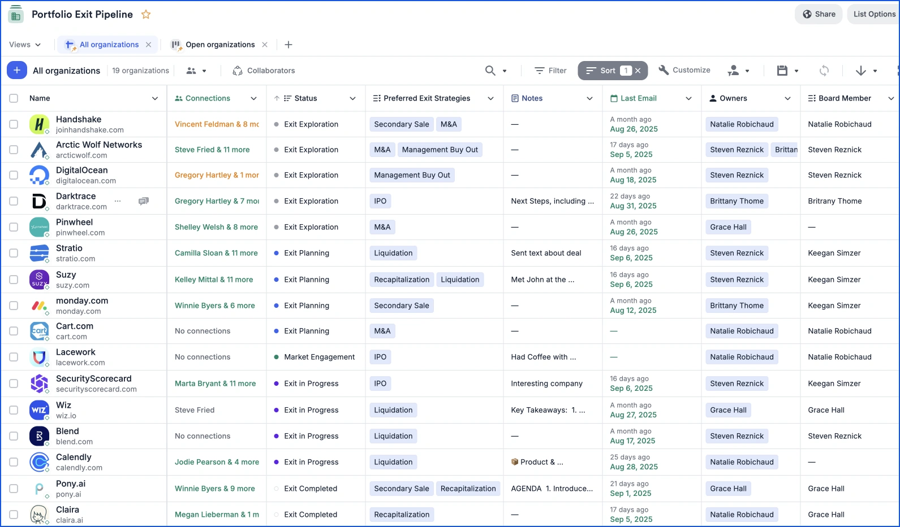Screen dimensions: 900x527
Task: Click the Stratio logo
Action: 39,253
